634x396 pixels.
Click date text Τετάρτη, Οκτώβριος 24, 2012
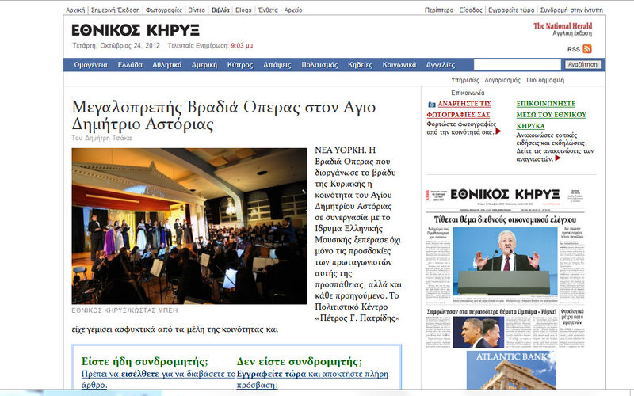pos(116,46)
